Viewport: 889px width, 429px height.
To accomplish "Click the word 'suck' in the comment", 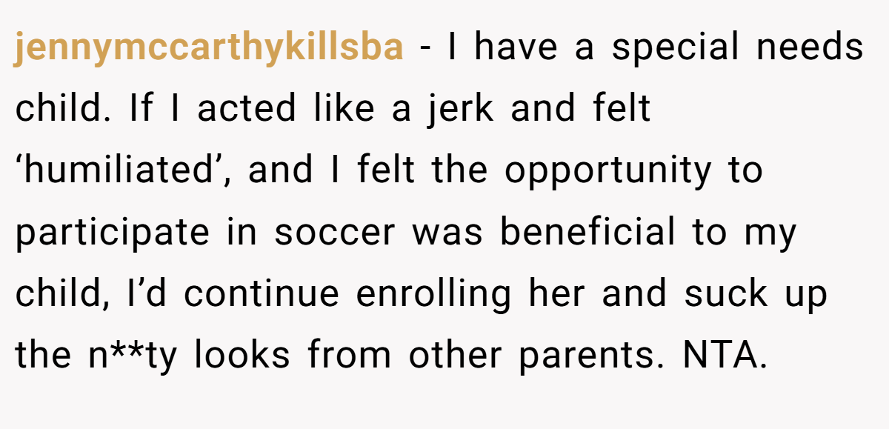I will pyautogui.click(x=727, y=293).
